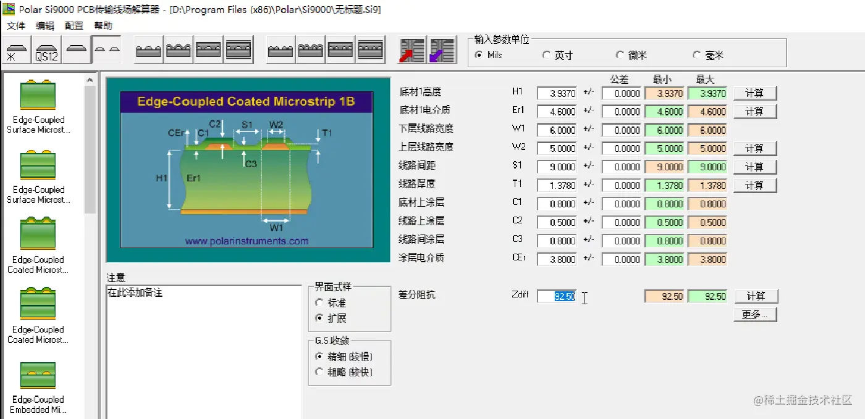Screen dimensions: 865x419
Task: Click the C3 coating value field
Action: pos(557,241)
